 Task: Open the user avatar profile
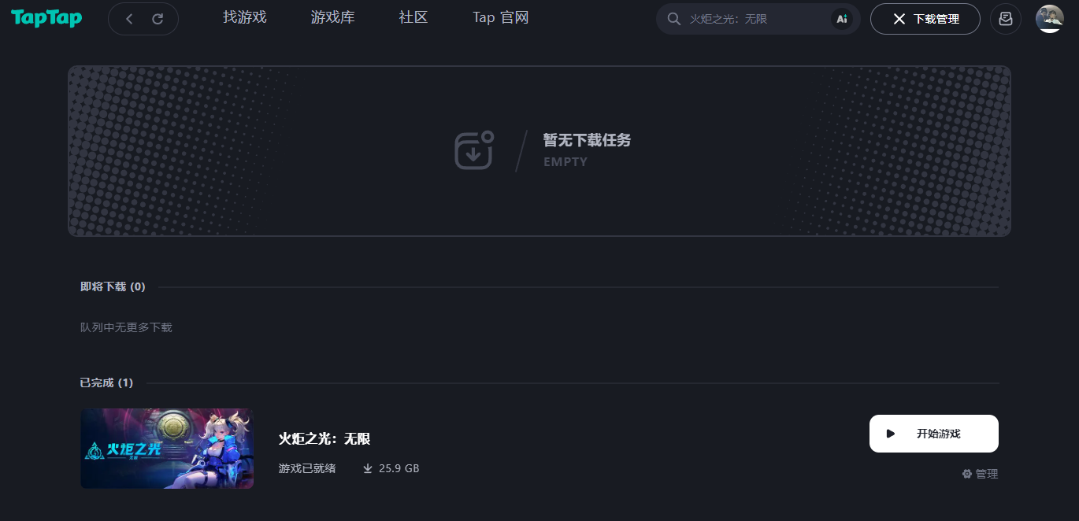1049,19
